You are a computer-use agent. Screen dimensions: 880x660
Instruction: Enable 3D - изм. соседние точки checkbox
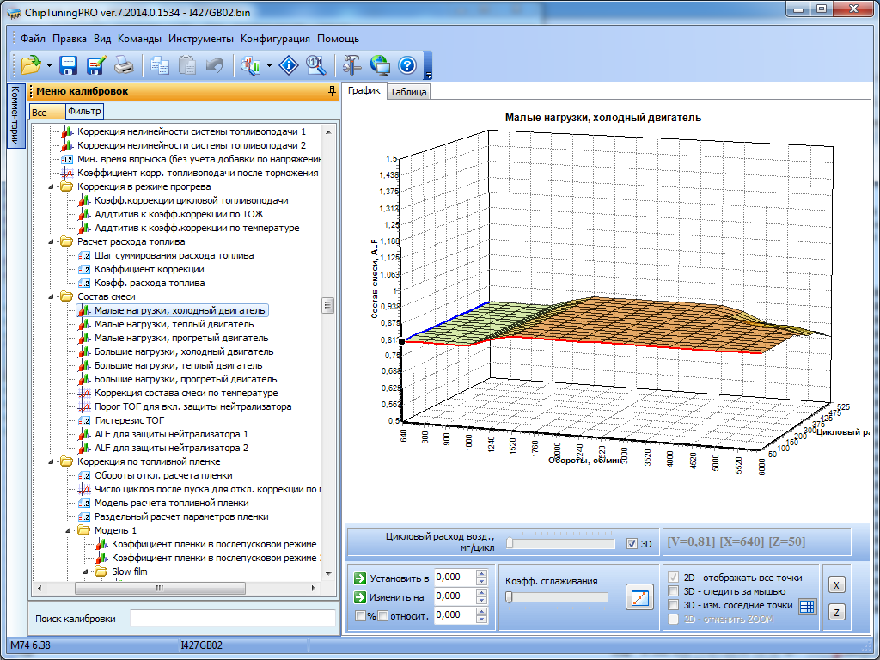pos(674,605)
